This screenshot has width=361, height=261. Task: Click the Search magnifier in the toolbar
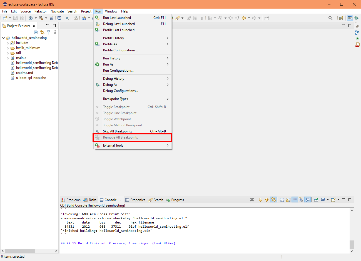(x=330, y=18)
